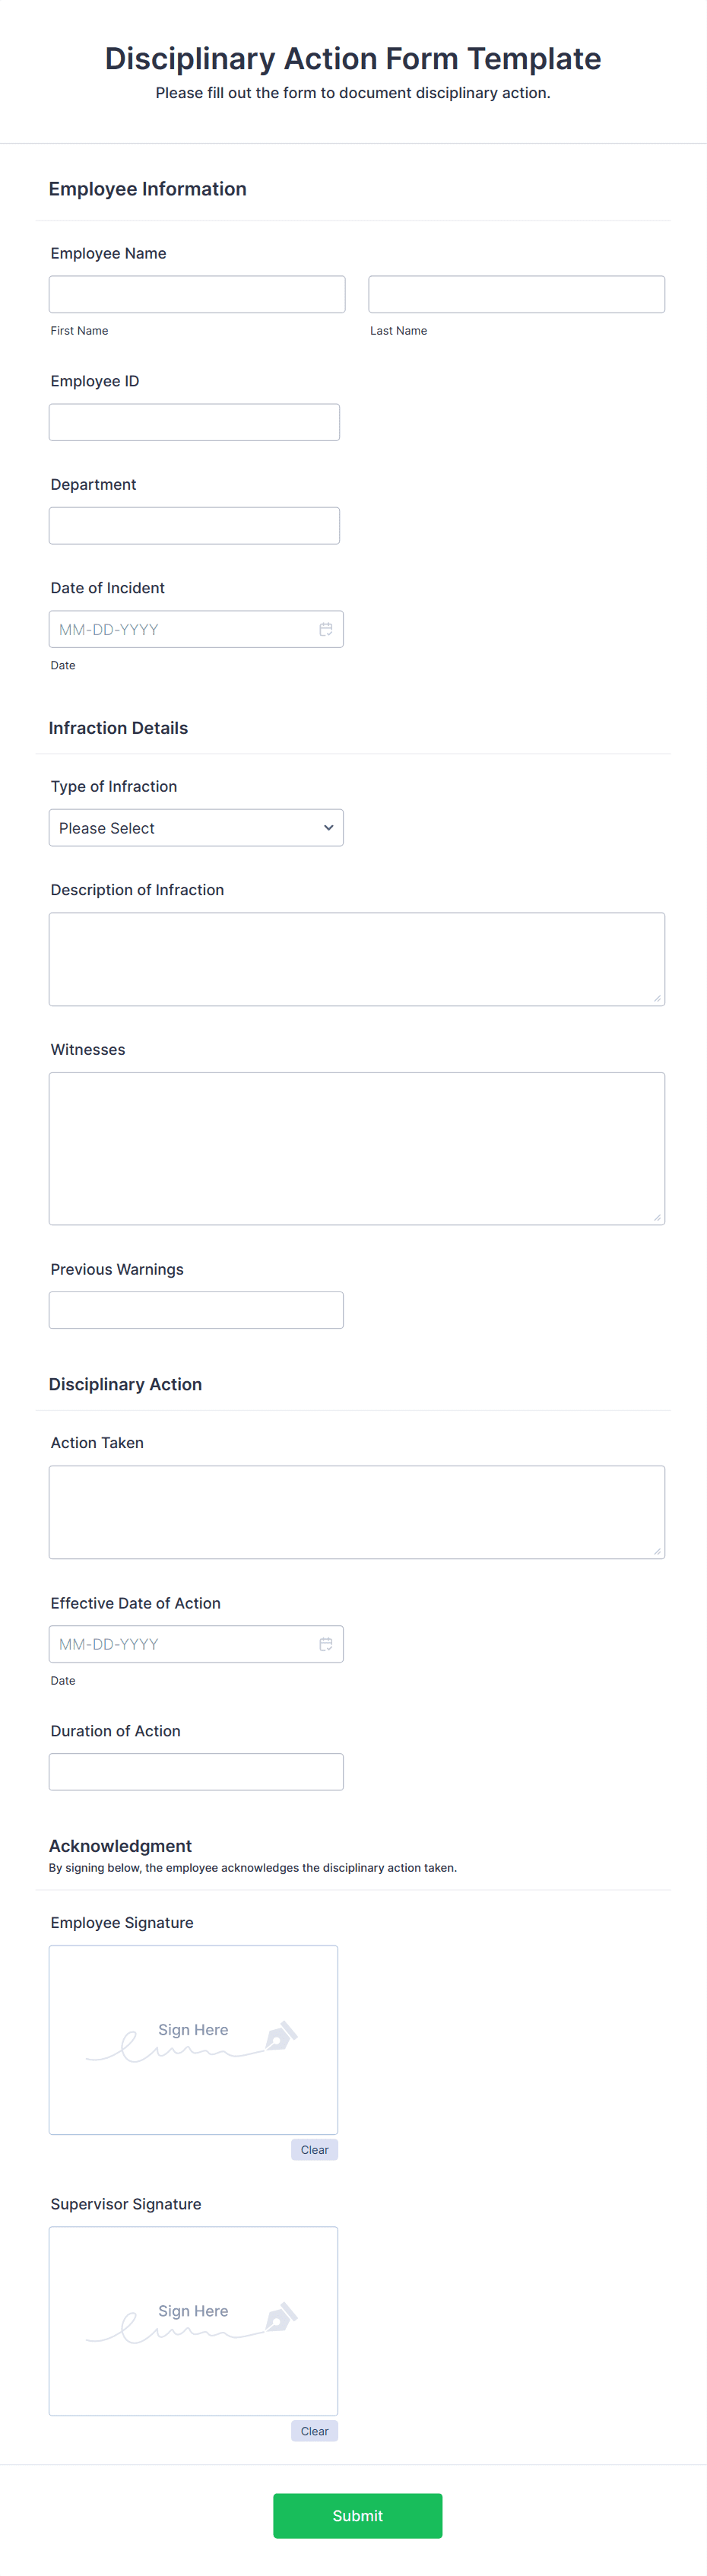Open the Type of Infraction dropdown
The width and height of the screenshot is (707, 2576).
tap(196, 827)
